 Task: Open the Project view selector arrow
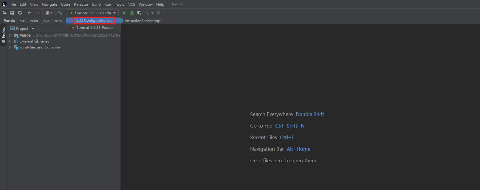coord(33,29)
